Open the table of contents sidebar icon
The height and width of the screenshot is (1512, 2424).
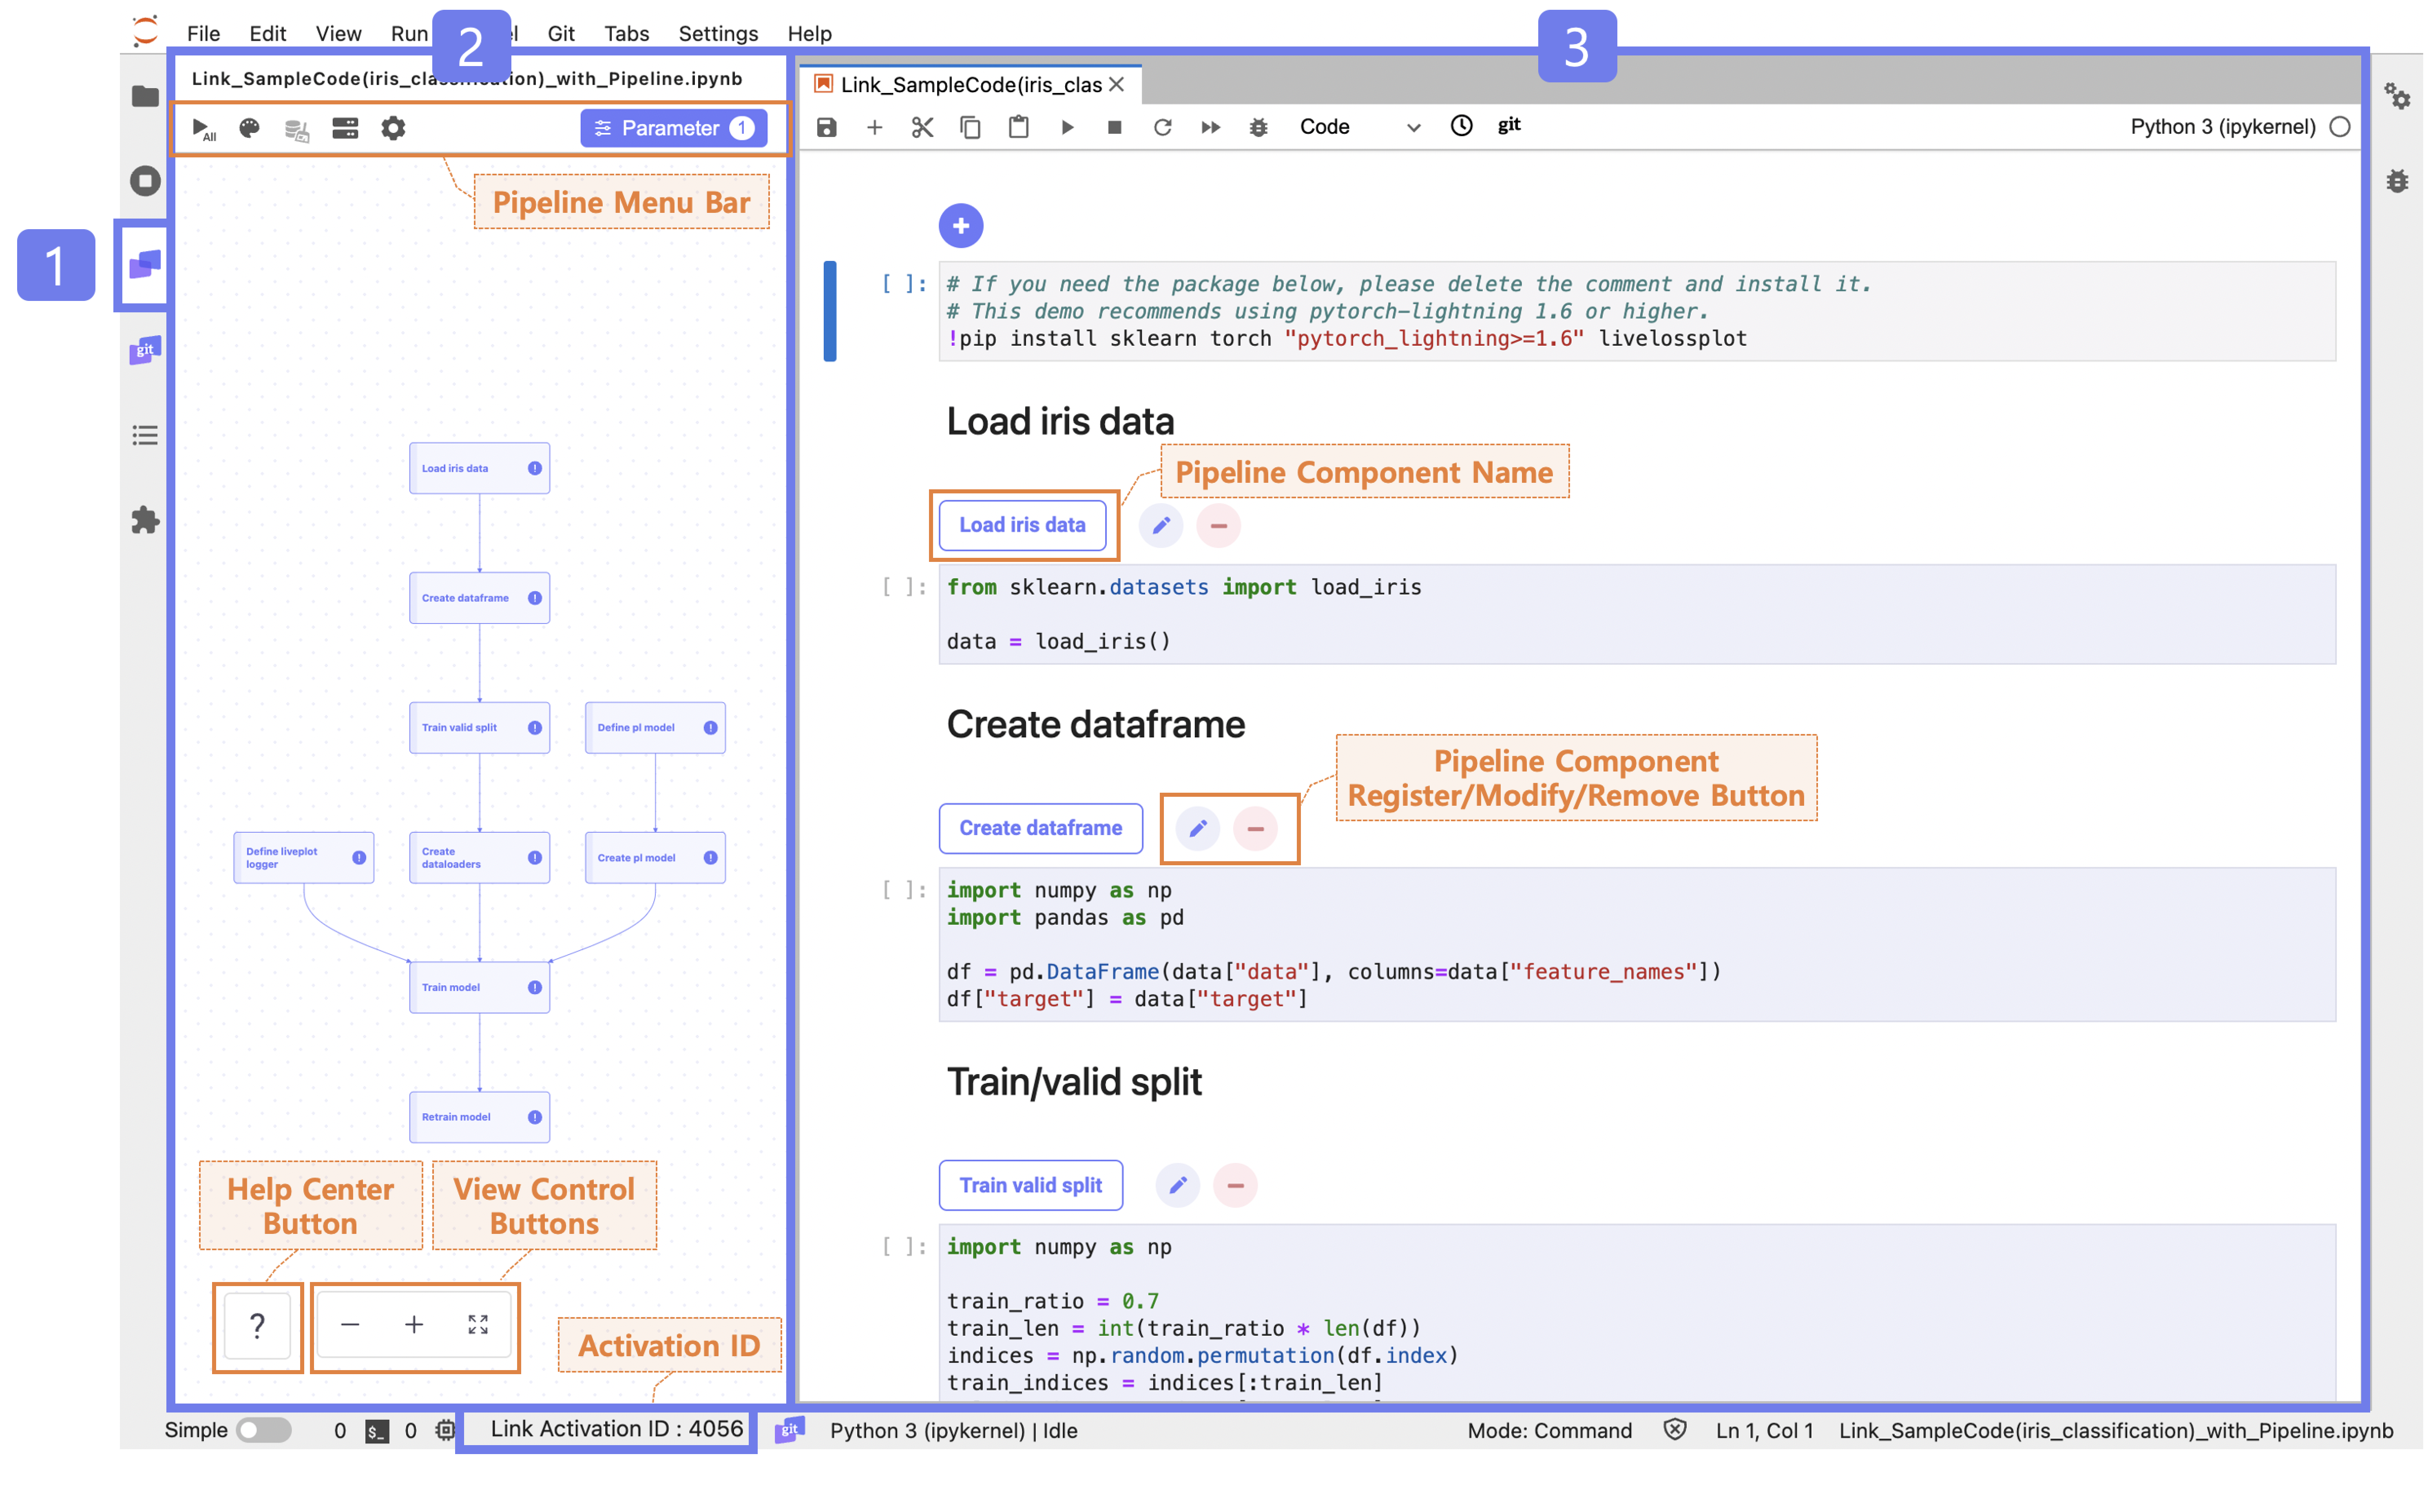[145, 435]
